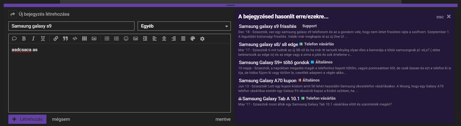Open the topic Samsung galaxy s9 frissítés

coord(267,26)
